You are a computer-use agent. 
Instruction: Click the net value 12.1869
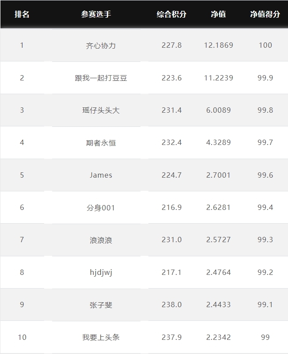coord(219,45)
